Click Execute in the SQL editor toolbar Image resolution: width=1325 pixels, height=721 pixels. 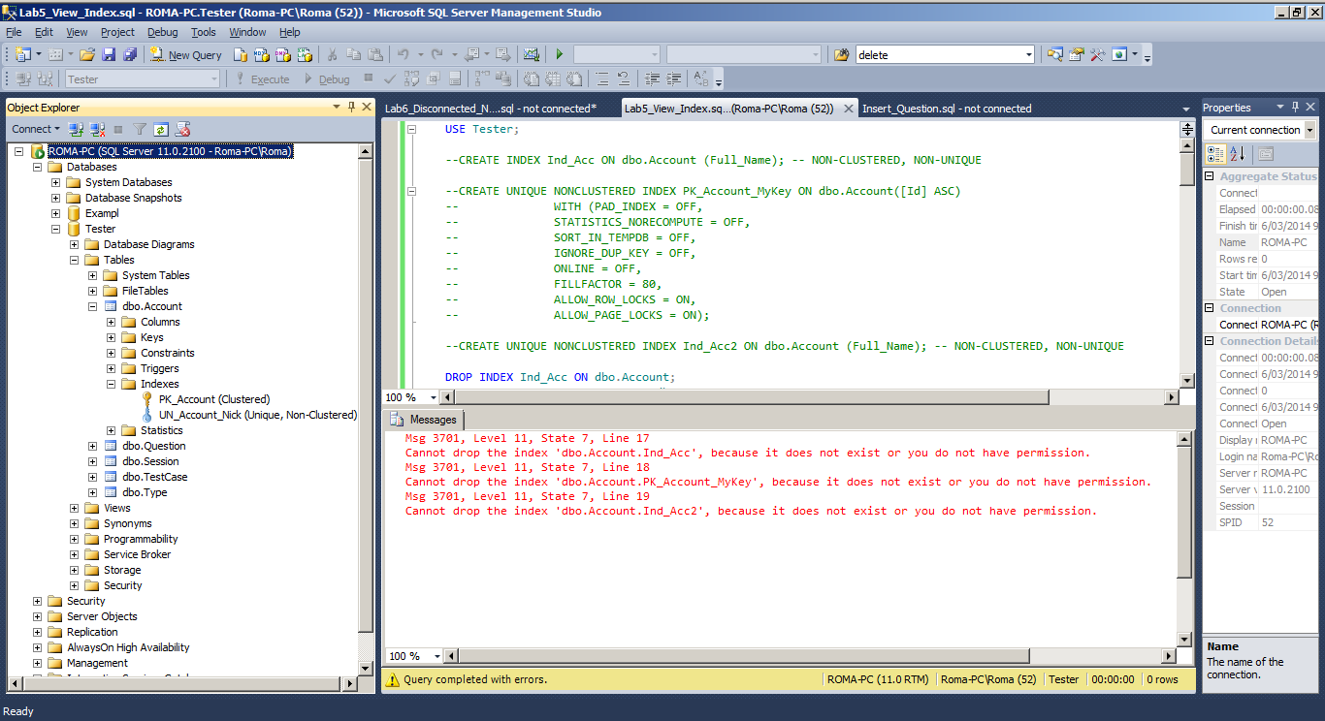click(262, 79)
